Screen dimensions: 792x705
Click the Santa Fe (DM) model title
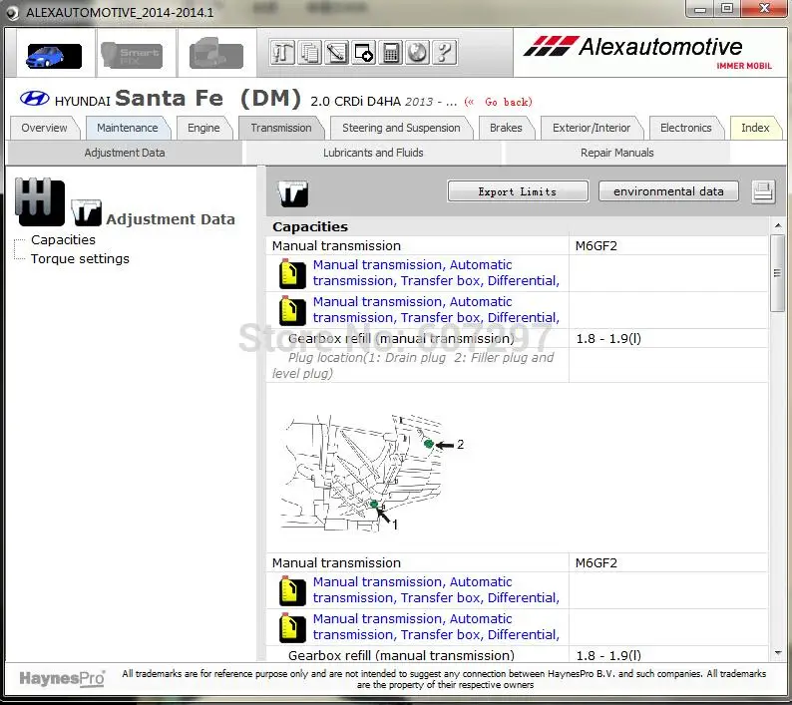(208, 98)
